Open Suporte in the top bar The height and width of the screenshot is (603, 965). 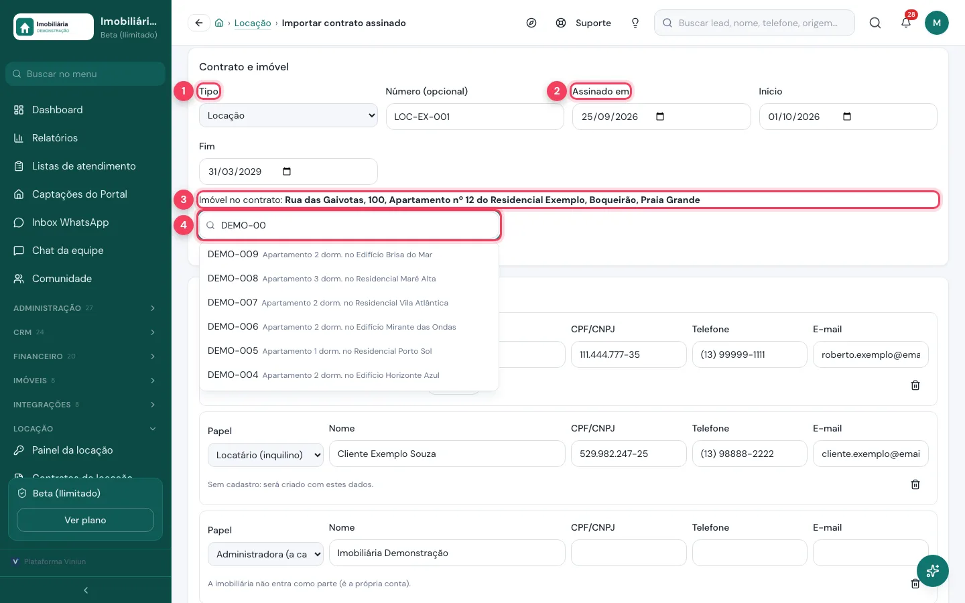584,23
